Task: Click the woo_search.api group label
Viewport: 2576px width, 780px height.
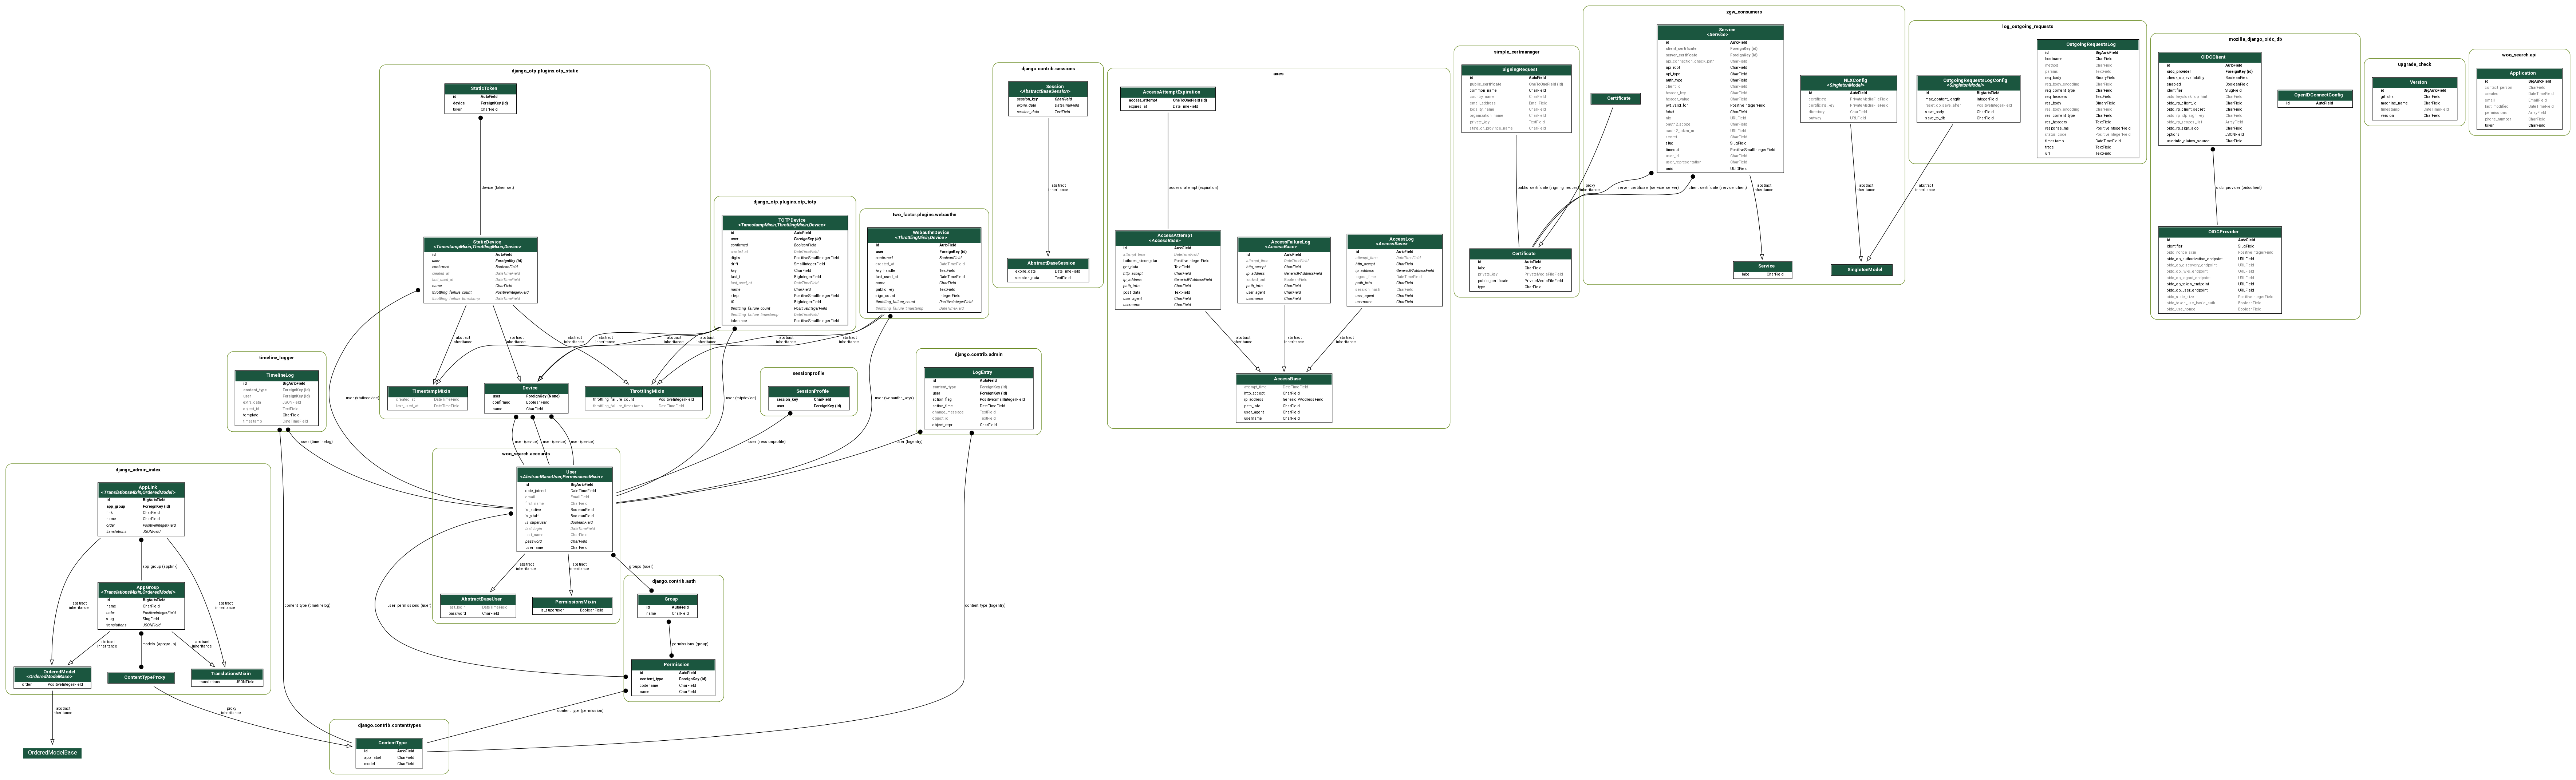Action: 2519,55
